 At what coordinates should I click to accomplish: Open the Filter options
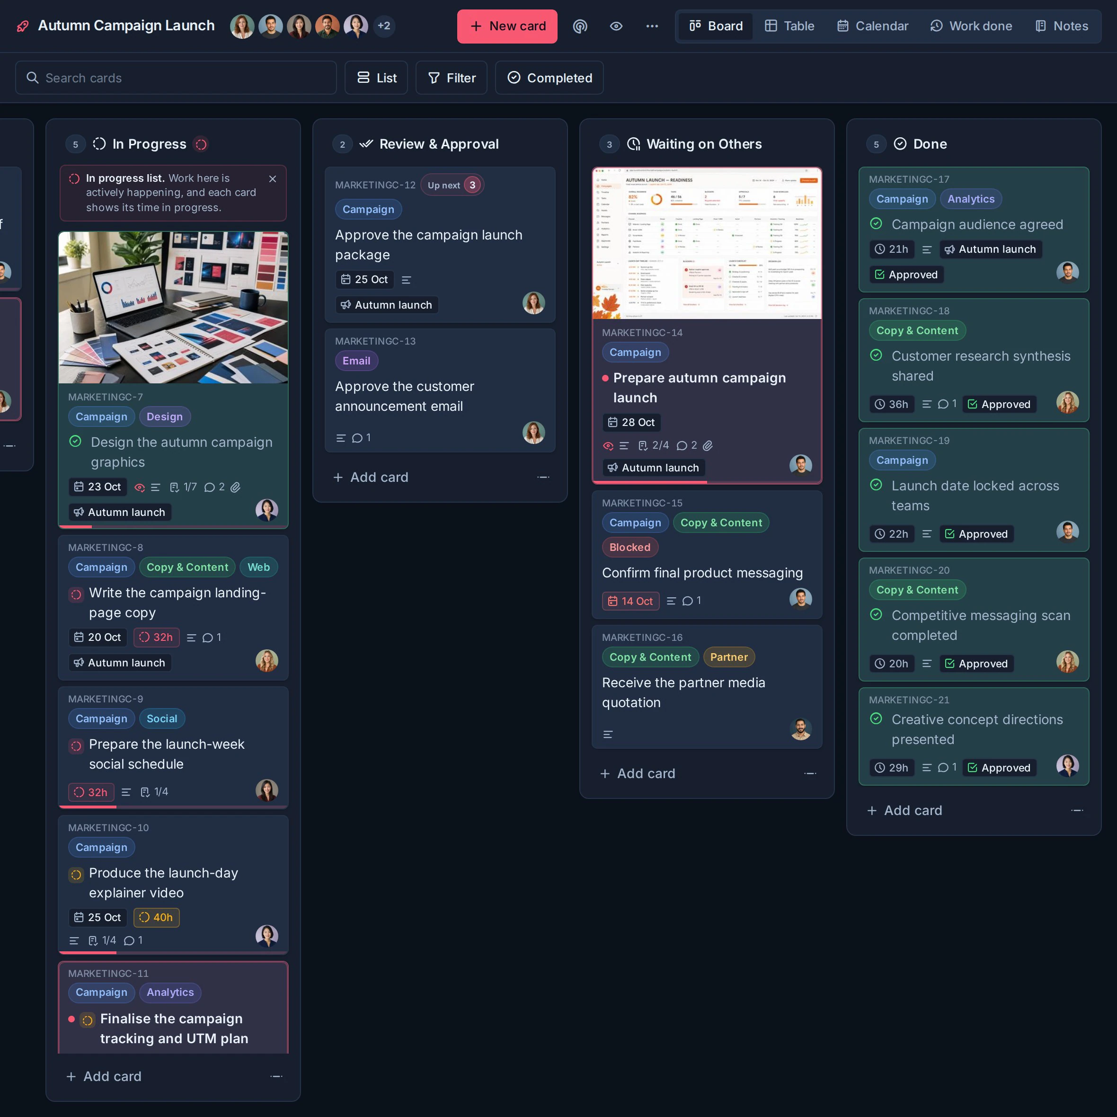pos(452,78)
